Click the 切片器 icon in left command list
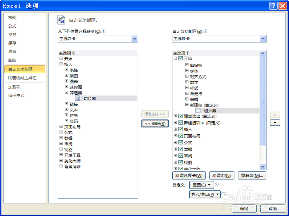The width and height of the screenshot is (289, 216). (x=78, y=98)
